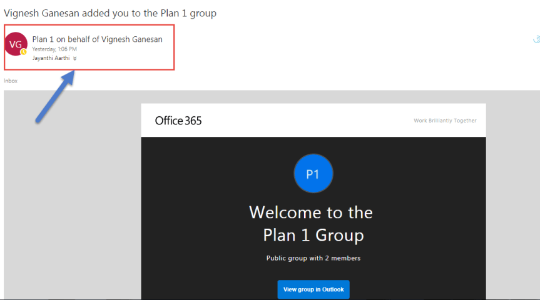Click the VG sender avatar
Screen dimensions: 540x300
(16, 44)
